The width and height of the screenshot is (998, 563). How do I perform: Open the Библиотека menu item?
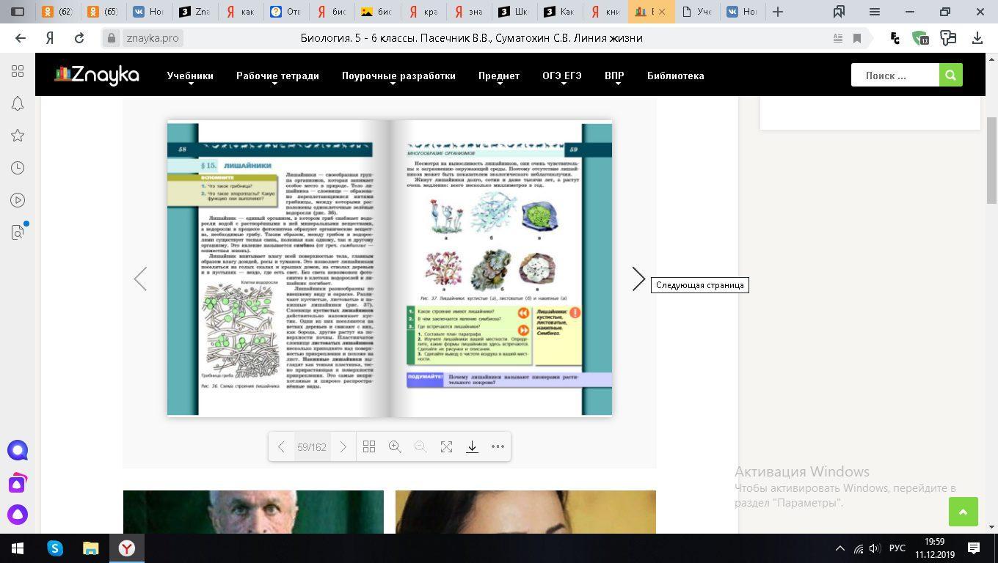(675, 76)
